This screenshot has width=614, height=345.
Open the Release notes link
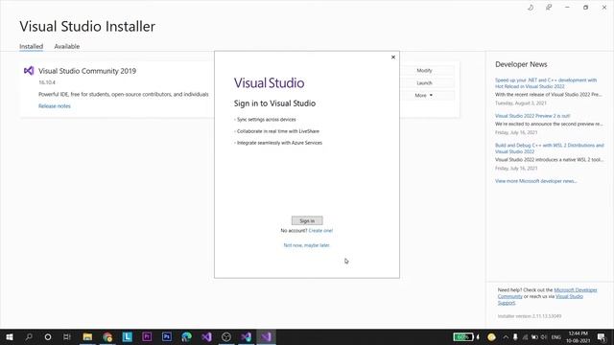pyautogui.click(x=55, y=106)
